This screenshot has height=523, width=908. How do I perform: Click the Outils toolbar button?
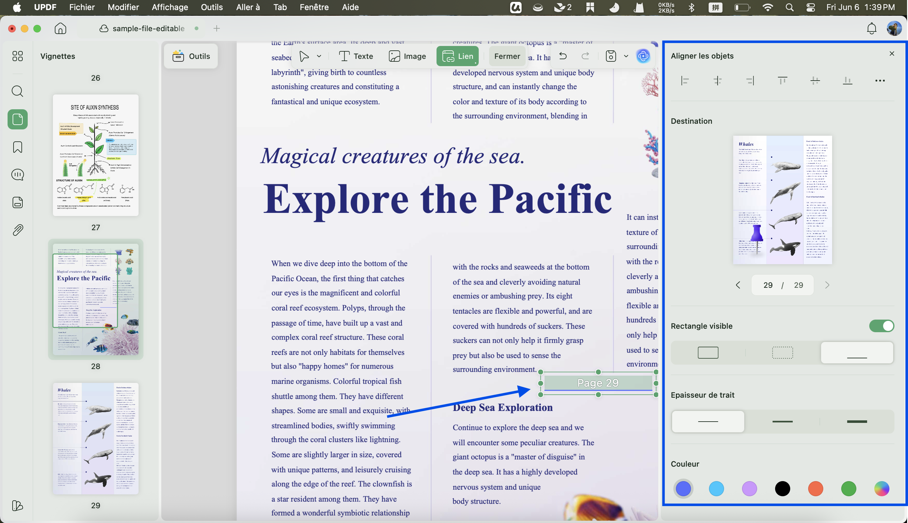pyautogui.click(x=191, y=56)
